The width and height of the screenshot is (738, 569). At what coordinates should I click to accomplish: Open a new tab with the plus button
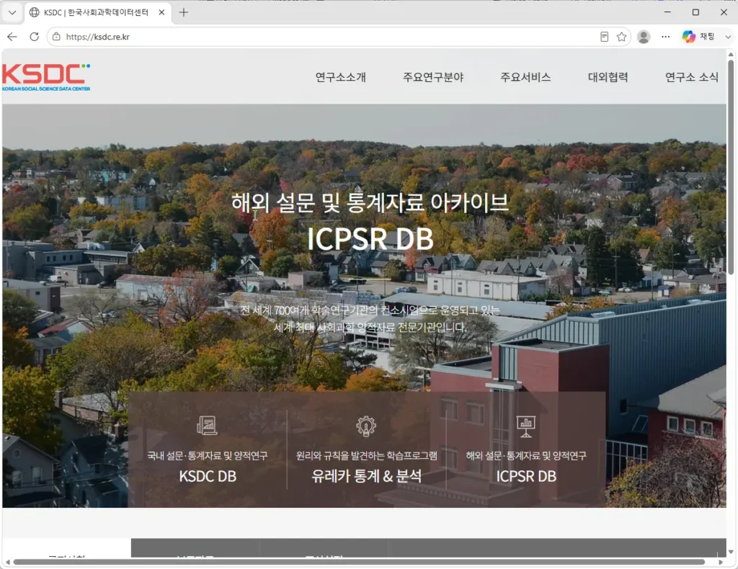(x=184, y=12)
